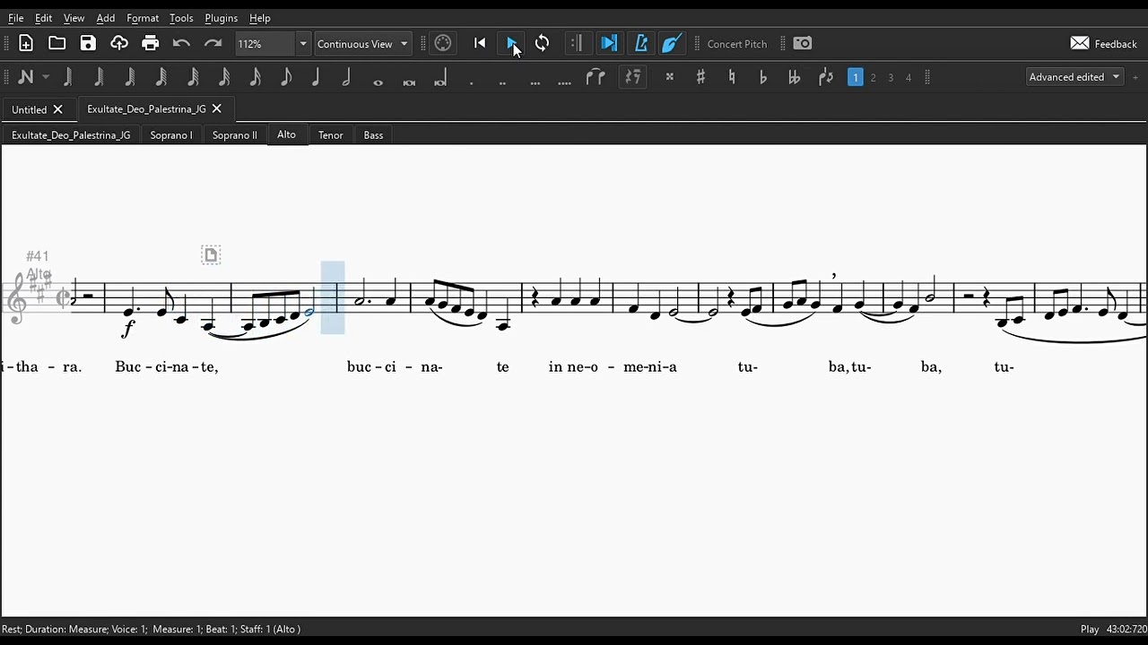Open the image capture camera tool
1148x645 pixels.
pyautogui.click(x=803, y=43)
